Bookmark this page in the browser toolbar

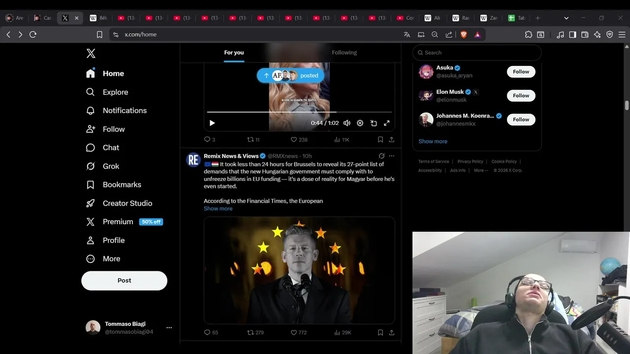tap(99, 34)
